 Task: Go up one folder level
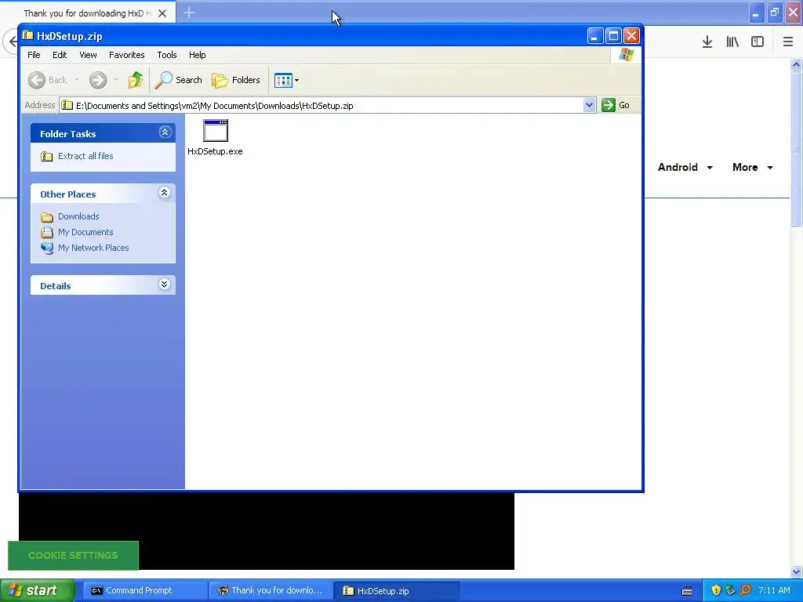pyautogui.click(x=136, y=80)
